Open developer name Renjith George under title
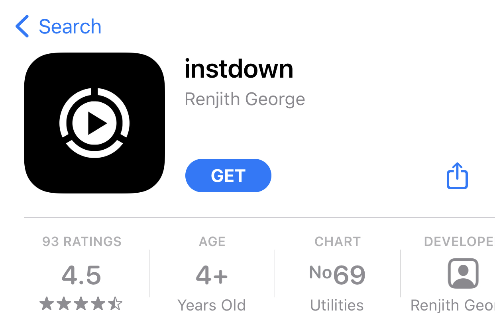The image size is (495, 334). 245,100
